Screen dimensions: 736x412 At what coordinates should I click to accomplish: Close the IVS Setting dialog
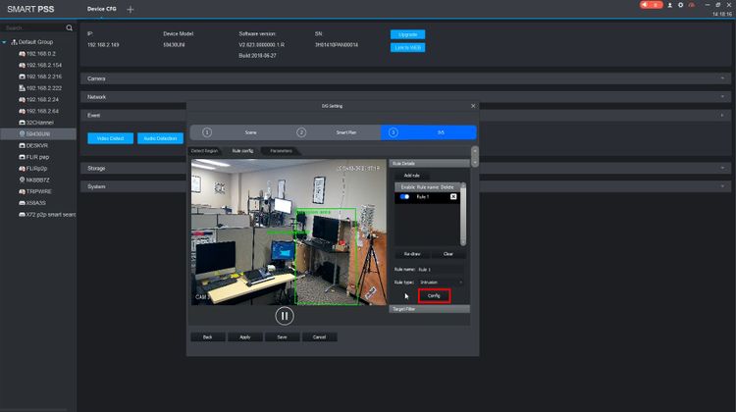click(x=472, y=105)
